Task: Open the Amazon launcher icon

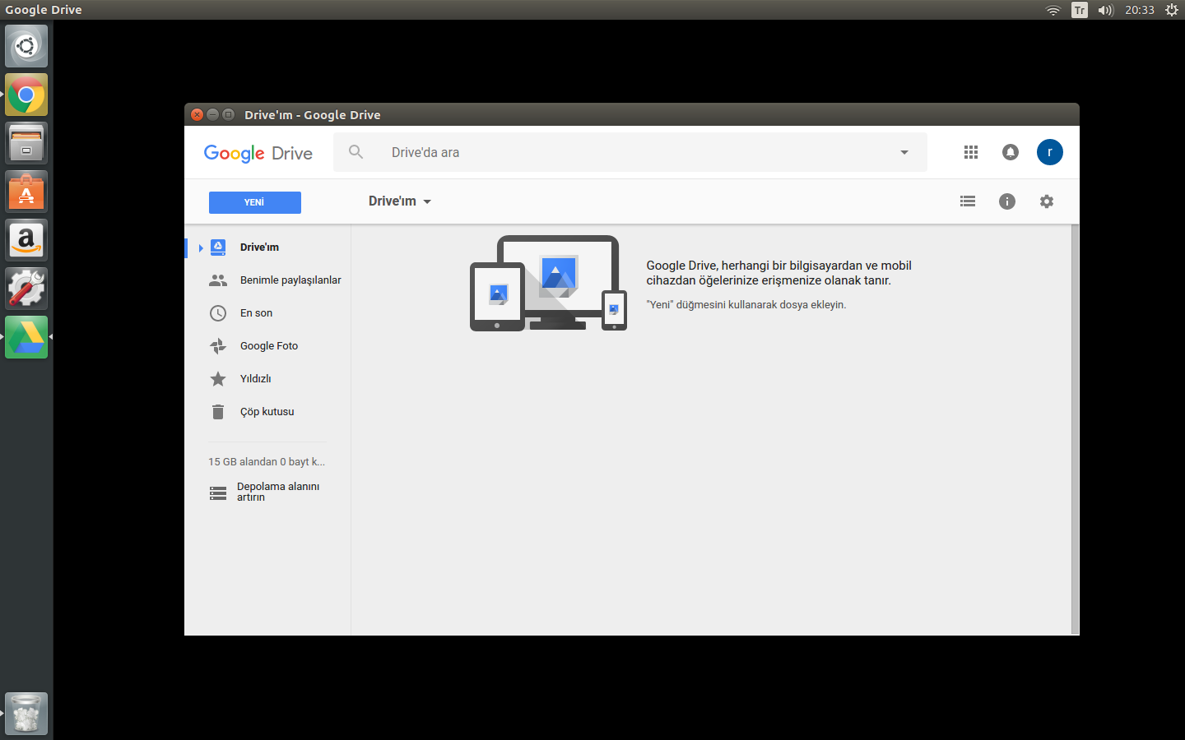Action: tap(26, 240)
